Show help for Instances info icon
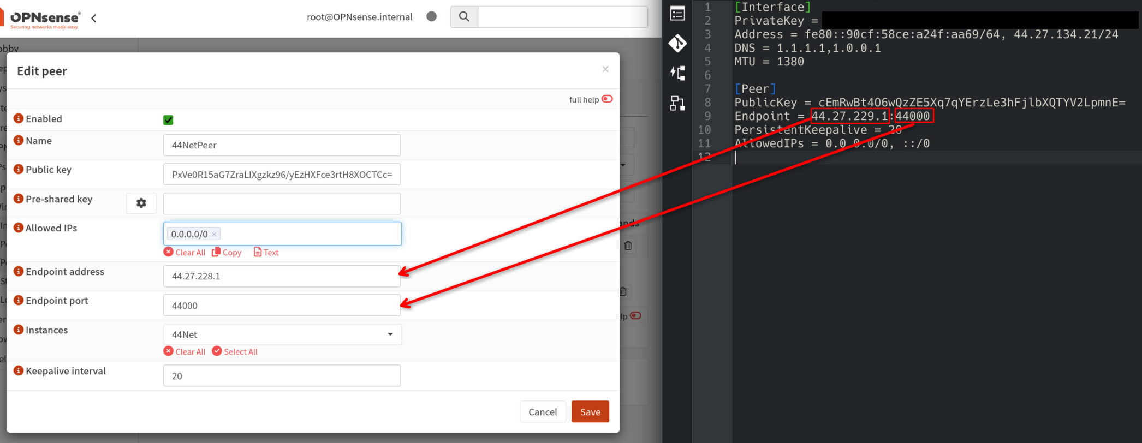 pyautogui.click(x=19, y=330)
